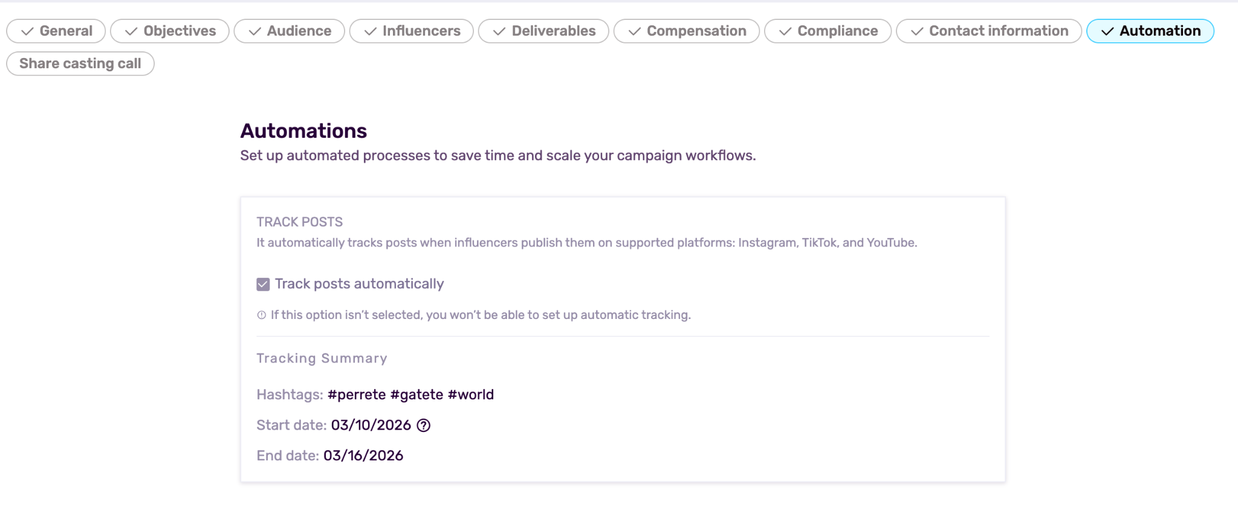Open the General tab
The image size is (1238, 522).
tap(56, 31)
